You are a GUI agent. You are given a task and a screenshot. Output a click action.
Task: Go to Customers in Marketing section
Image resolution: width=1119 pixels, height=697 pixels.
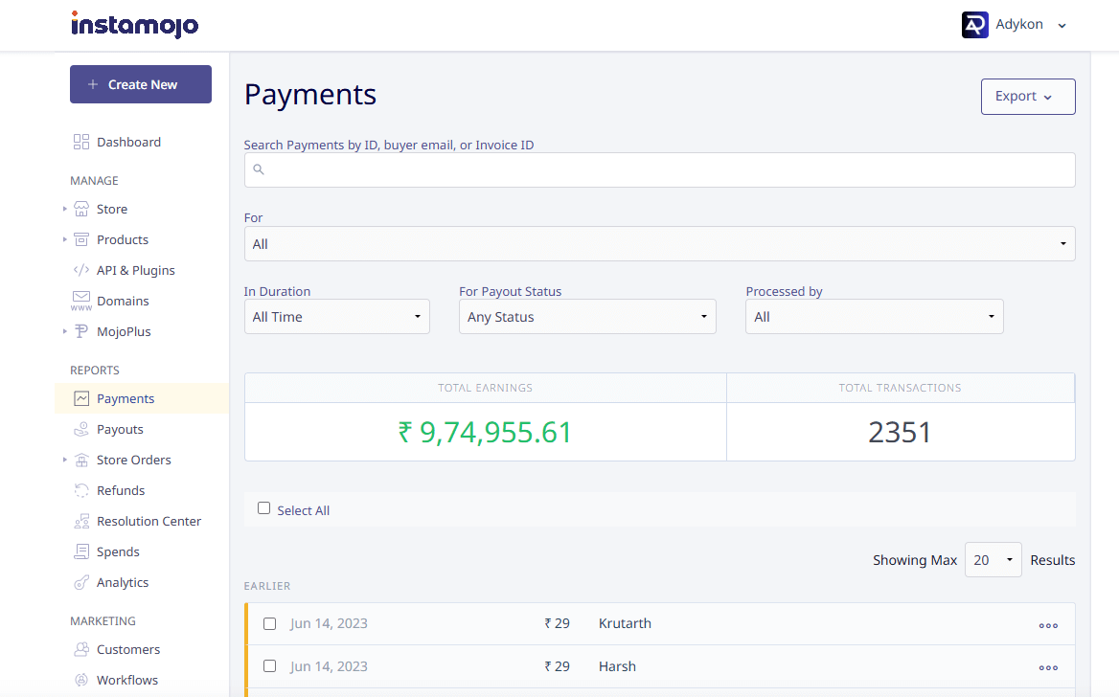coord(127,649)
